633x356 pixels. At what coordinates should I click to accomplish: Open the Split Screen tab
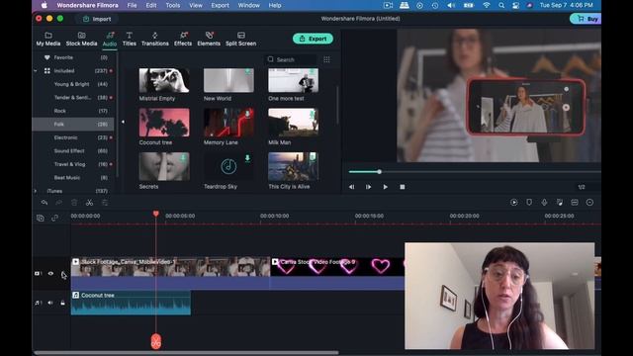(241, 40)
